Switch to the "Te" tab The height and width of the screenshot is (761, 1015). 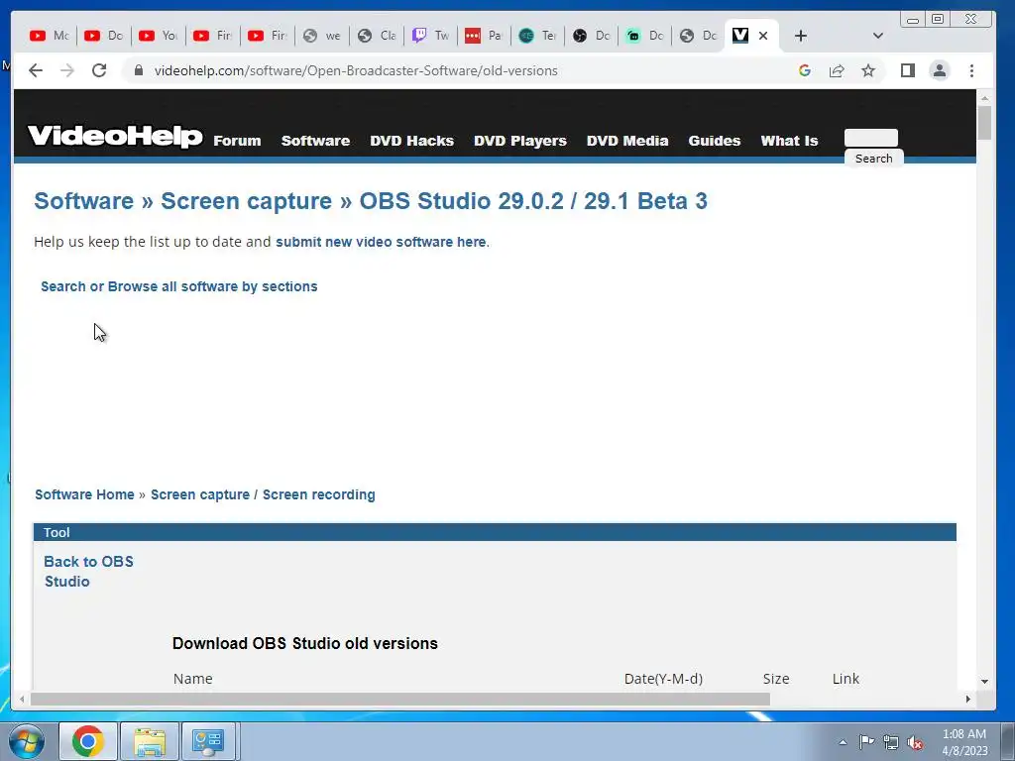pos(538,36)
